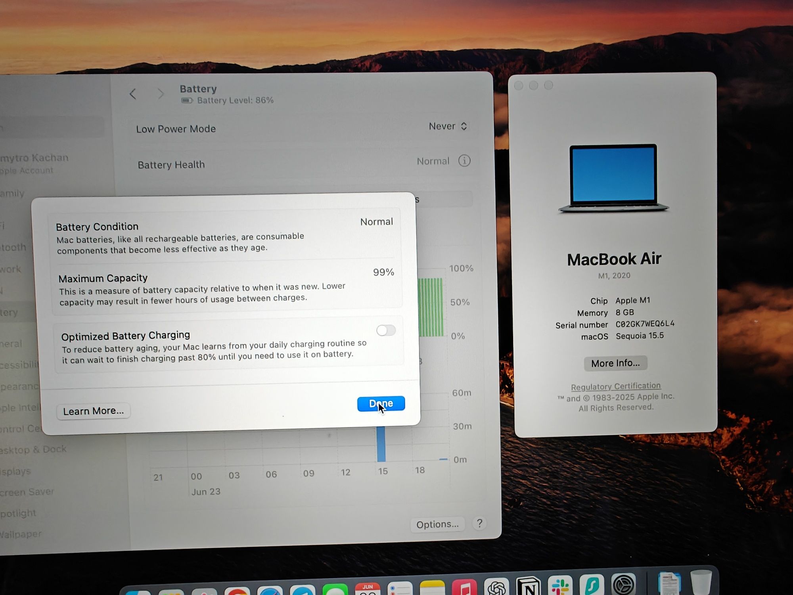Select Control Center in the settings sidebar
Viewport: 793px width, 595px height.
tap(21, 429)
